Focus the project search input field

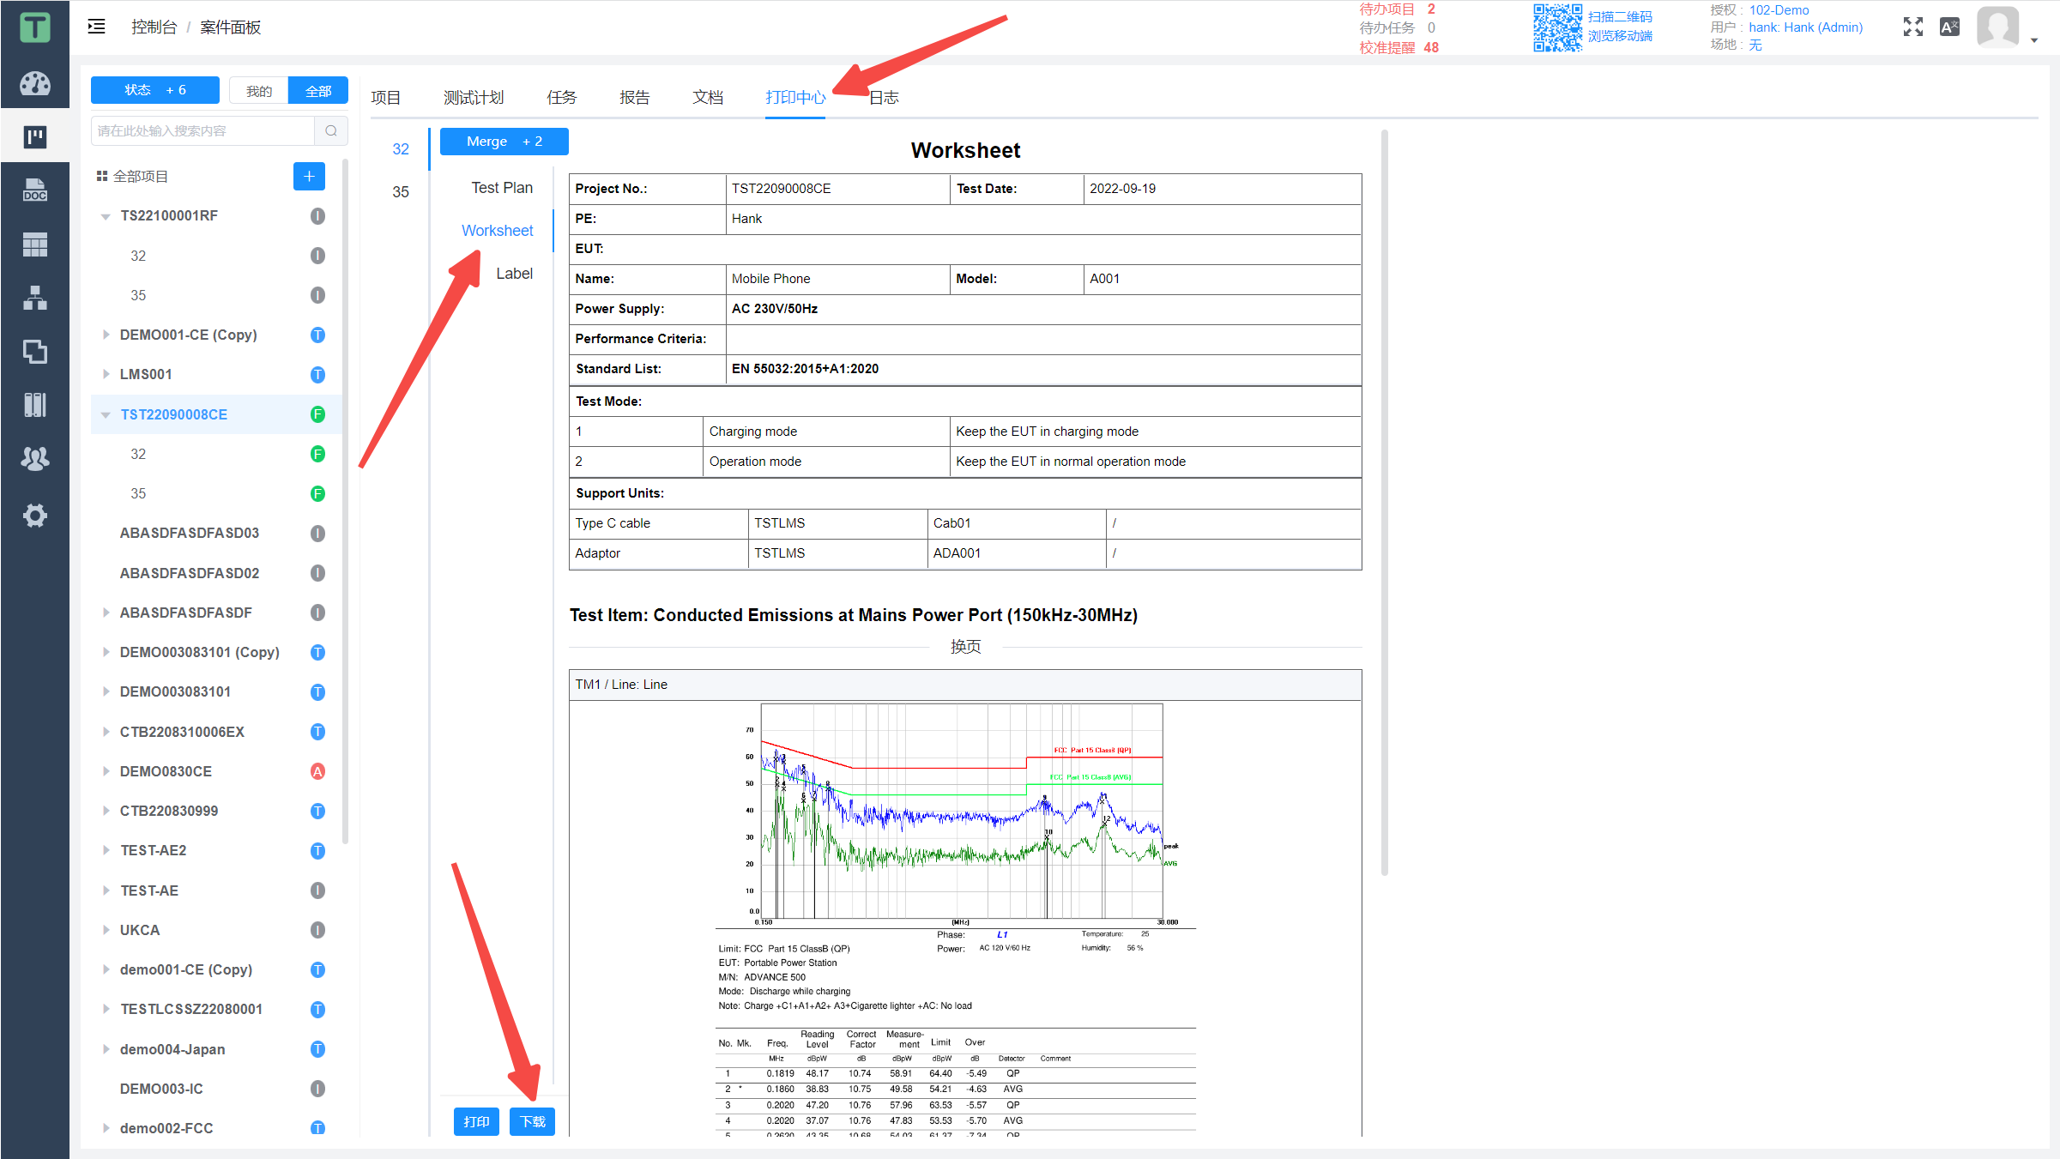(203, 131)
